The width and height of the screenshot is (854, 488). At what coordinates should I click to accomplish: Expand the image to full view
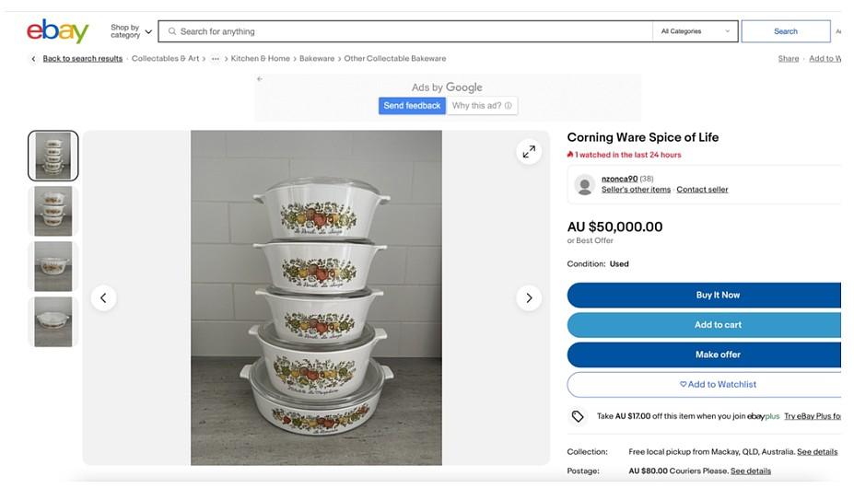(x=529, y=152)
